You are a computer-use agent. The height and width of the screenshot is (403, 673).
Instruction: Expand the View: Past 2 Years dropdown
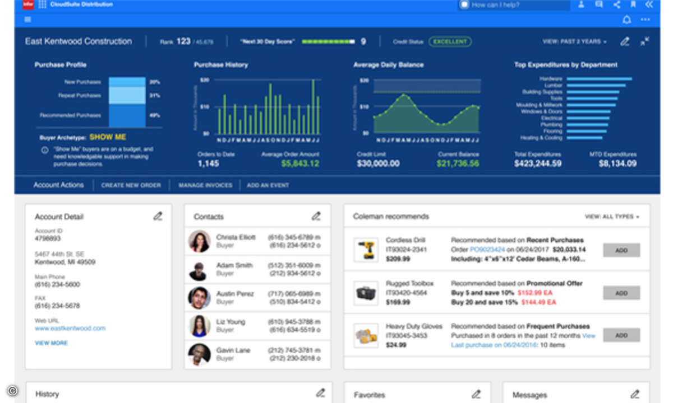coord(575,41)
